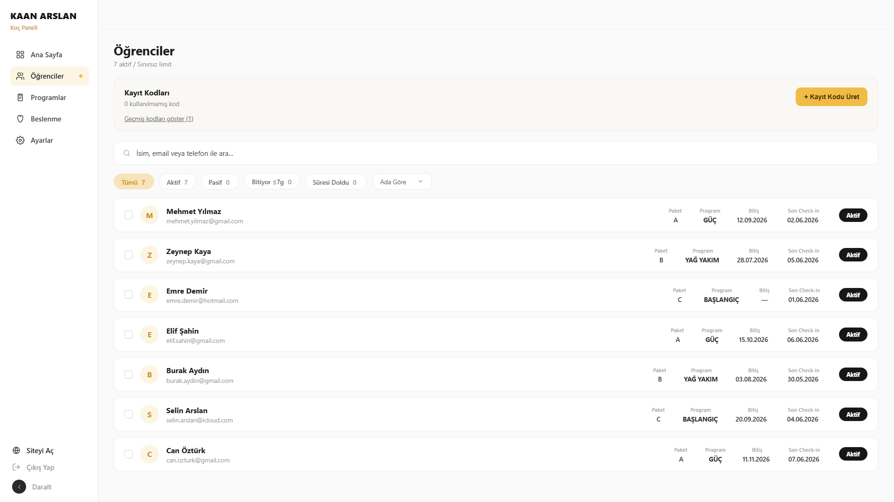
Task: Click the Siteyi Aç globe icon
Action: coord(16,450)
